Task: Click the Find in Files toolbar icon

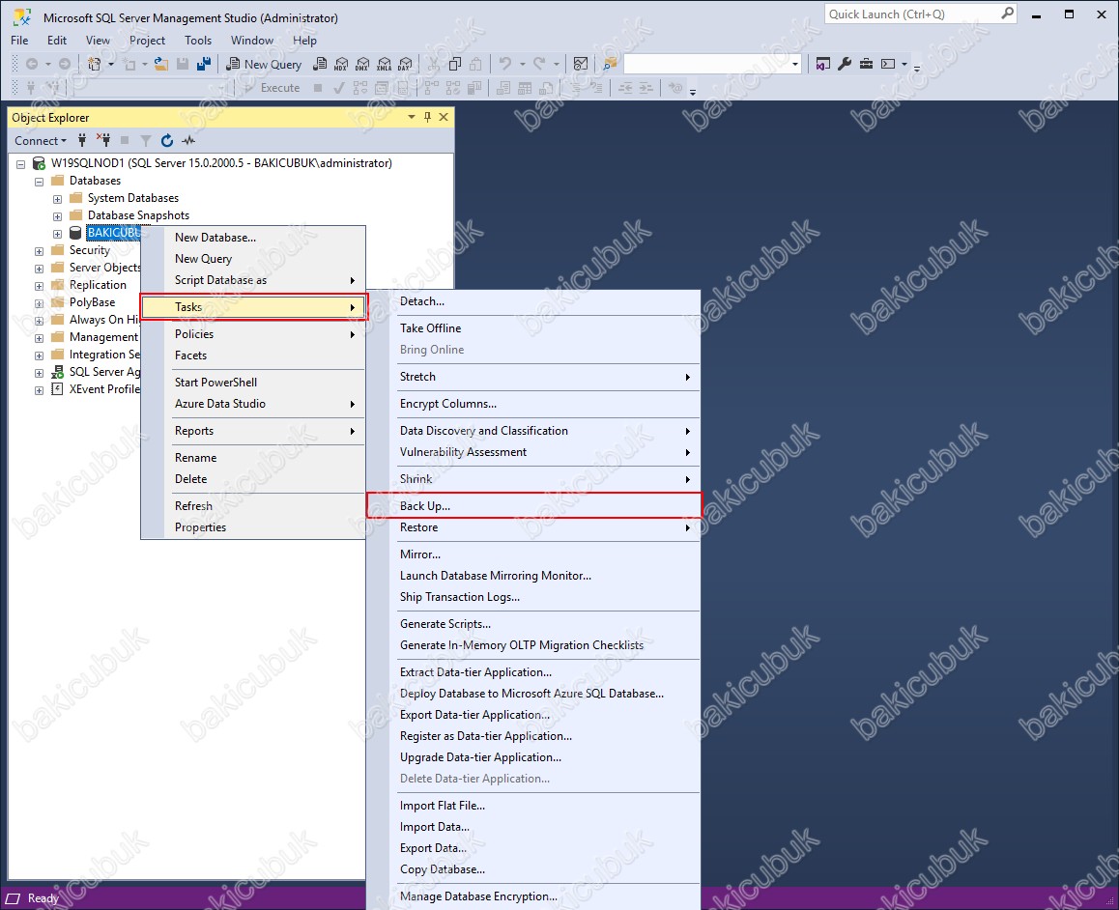Action: pos(610,64)
